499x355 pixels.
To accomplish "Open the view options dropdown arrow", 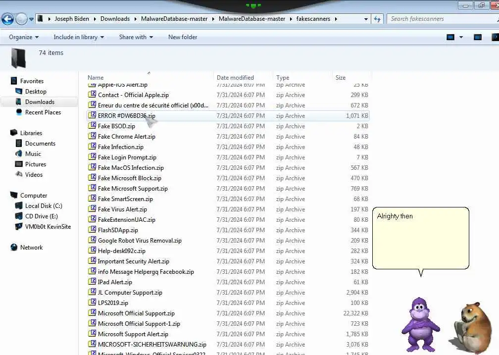I will click(x=461, y=37).
